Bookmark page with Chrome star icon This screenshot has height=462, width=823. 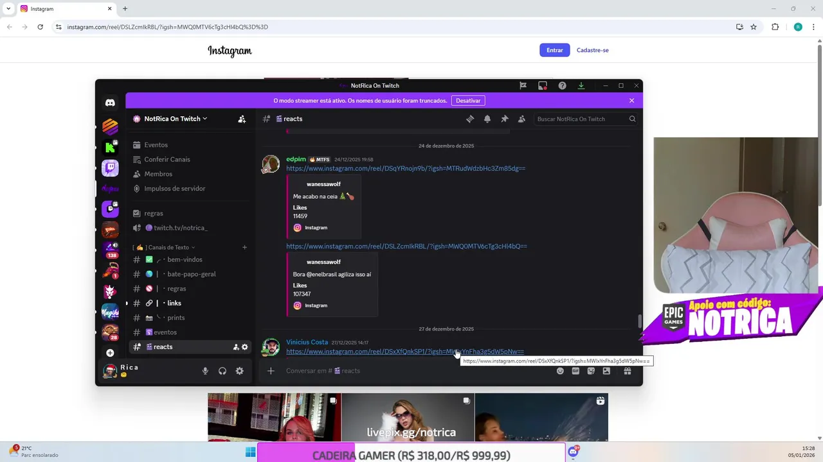tap(754, 27)
